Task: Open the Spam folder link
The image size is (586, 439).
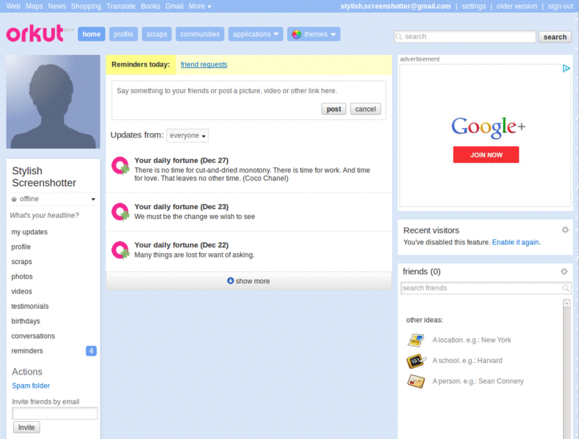Action: (x=31, y=386)
